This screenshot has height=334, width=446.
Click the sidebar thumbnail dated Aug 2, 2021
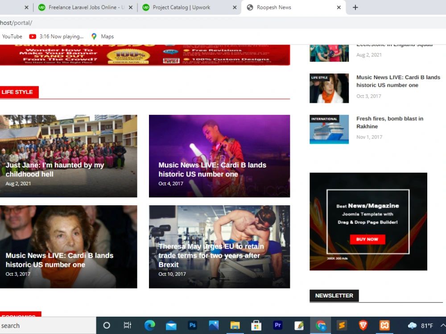pyautogui.click(x=329, y=53)
